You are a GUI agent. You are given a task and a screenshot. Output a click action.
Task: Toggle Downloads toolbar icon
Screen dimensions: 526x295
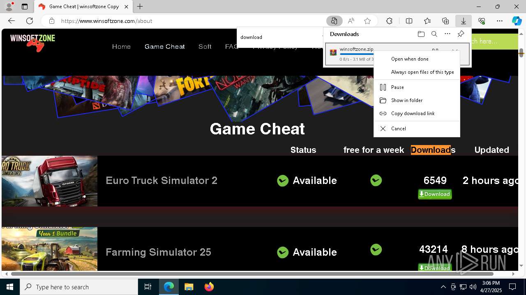pyautogui.click(x=463, y=21)
